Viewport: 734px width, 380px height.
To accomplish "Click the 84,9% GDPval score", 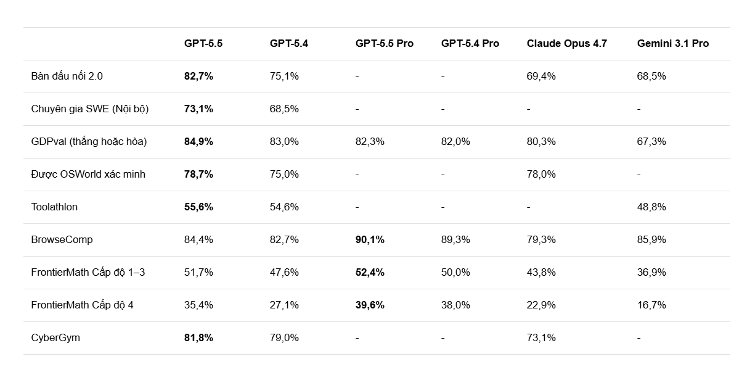I will pyautogui.click(x=198, y=141).
